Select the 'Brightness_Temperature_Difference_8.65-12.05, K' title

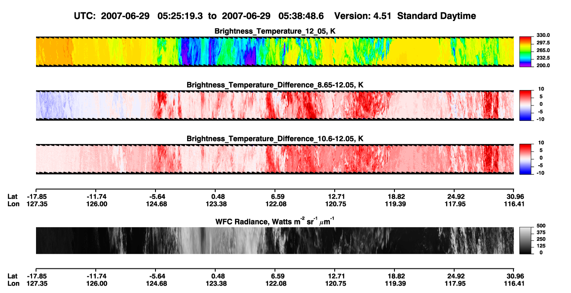pos(275,85)
